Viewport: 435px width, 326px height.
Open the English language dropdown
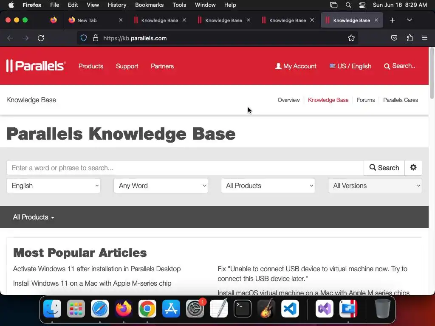click(x=54, y=186)
